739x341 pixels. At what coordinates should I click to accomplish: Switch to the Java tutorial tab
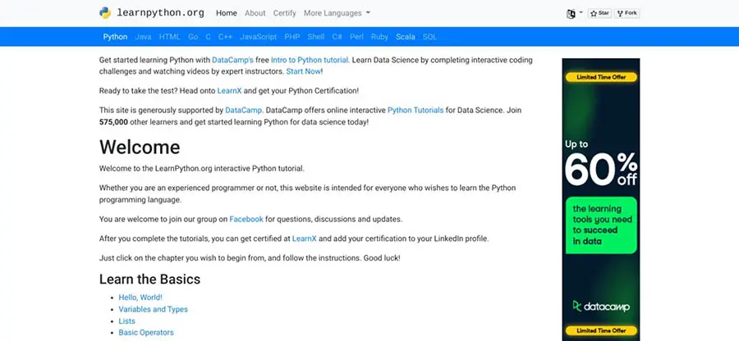[x=143, y=37]
